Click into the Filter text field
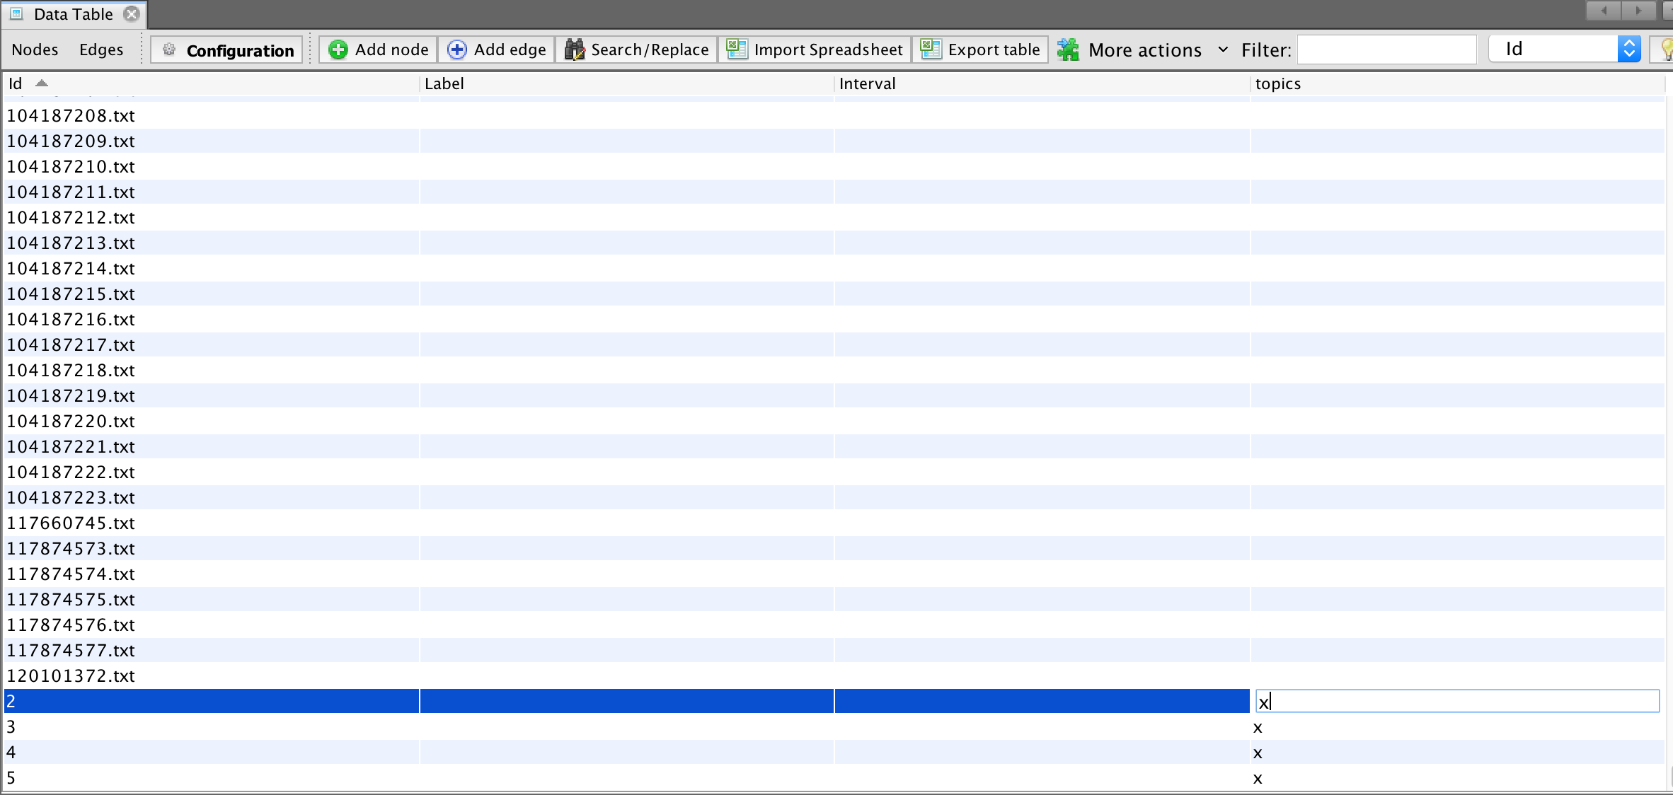1673x795 pixels. (1386, 50)
